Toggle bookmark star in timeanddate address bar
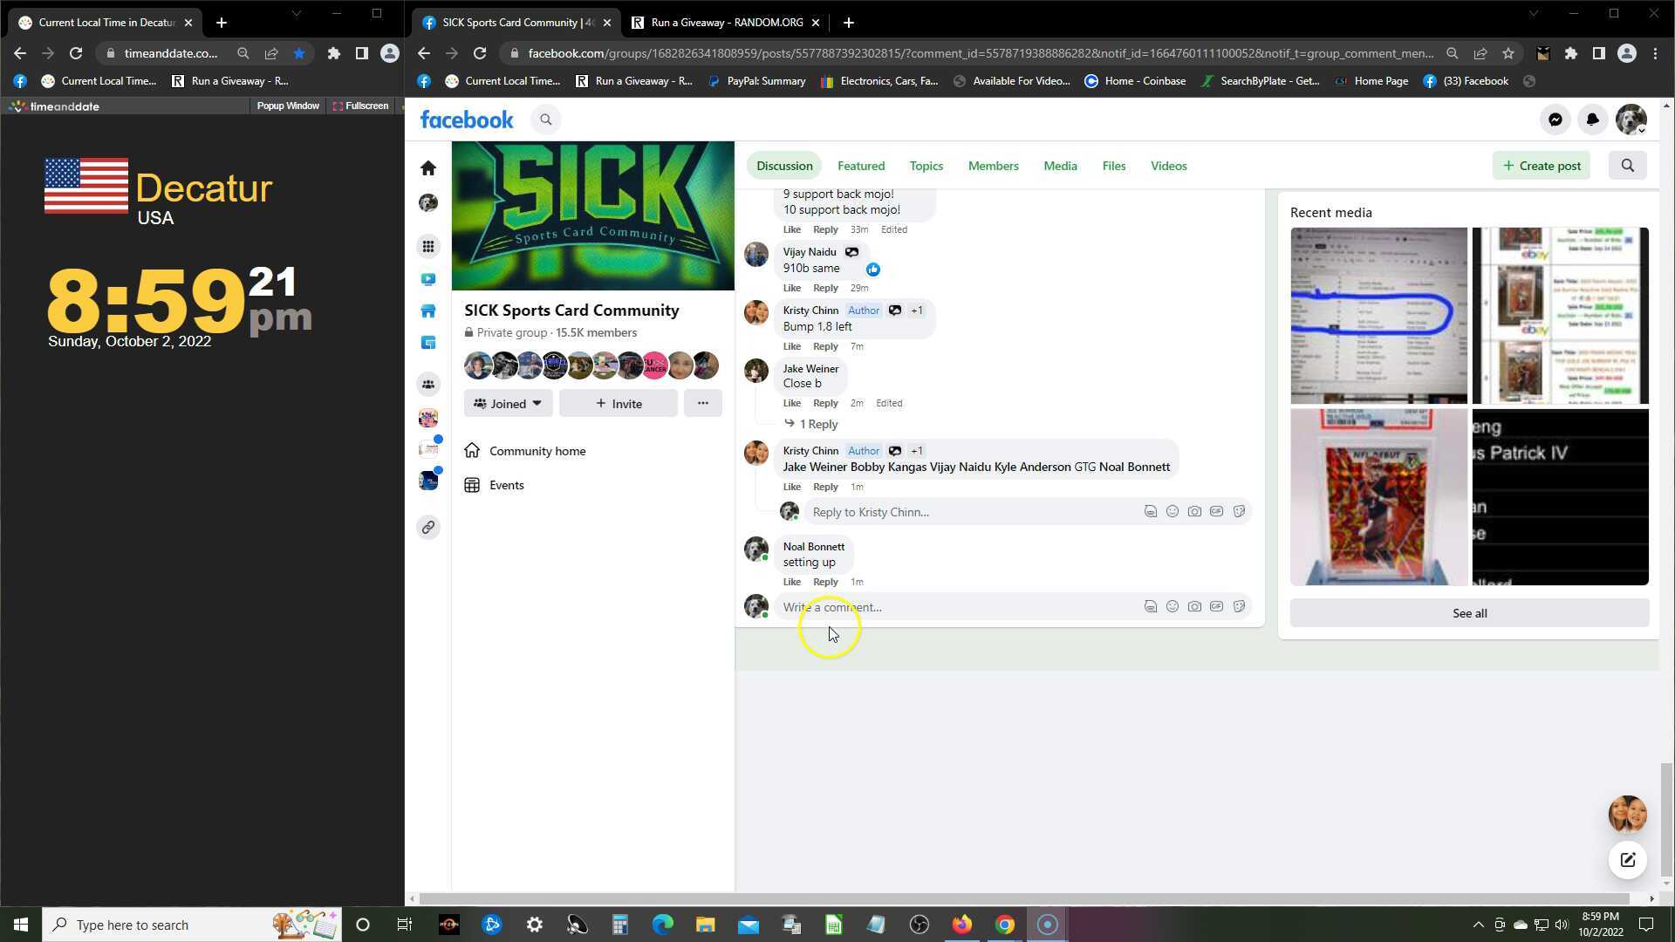The width and height of the screenshot is (1675, 942). (299, 53)
